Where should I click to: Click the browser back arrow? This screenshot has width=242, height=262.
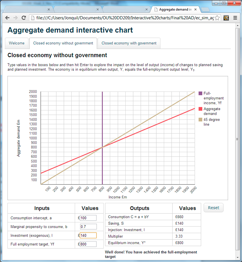click(x=7, y=18)
